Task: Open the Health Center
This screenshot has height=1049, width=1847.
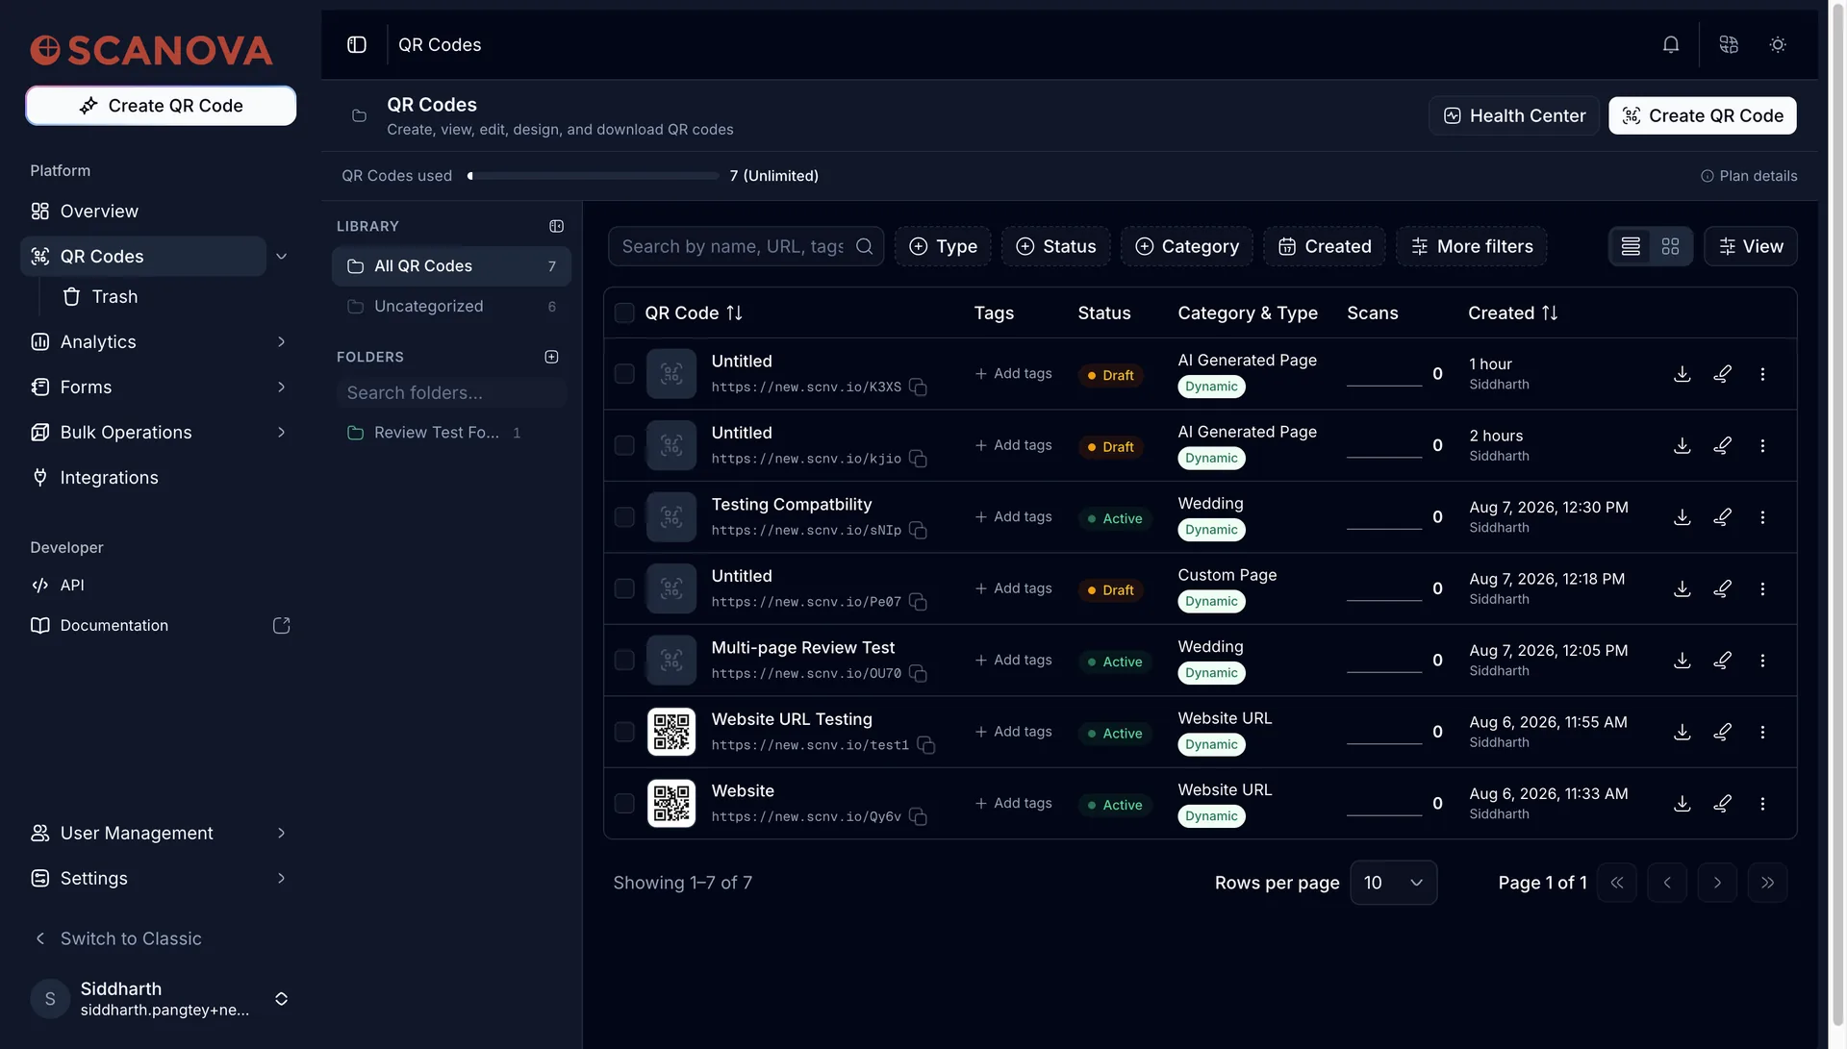Action: [x=1514, y=116]
